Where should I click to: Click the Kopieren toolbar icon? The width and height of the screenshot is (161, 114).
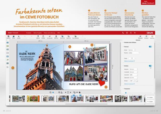pyautogui.click(x=38, y=36)
